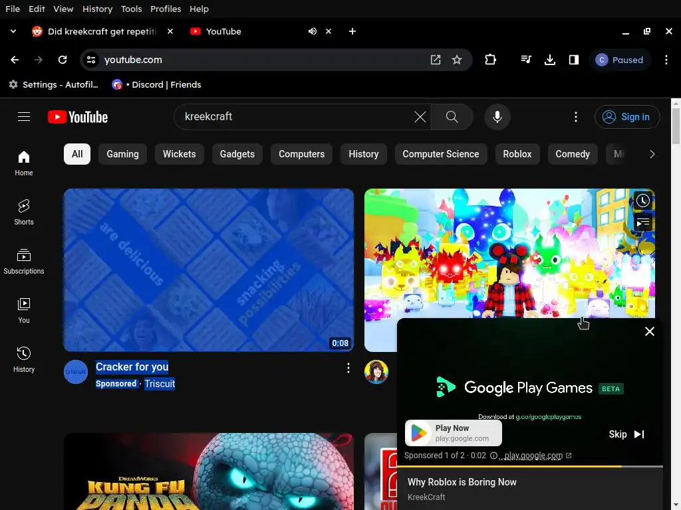Expand tab search dropdown arrow
The height and width of the screenshot is (510, 681).
coord(13,31)
